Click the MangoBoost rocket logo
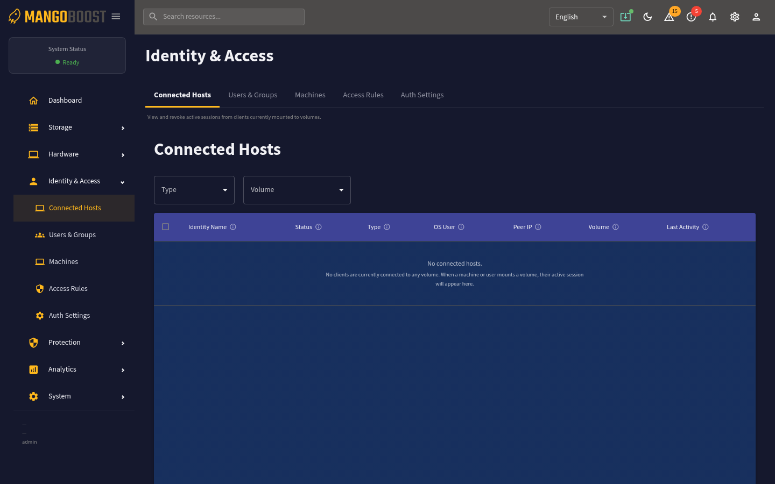 [x=15, y=17]
